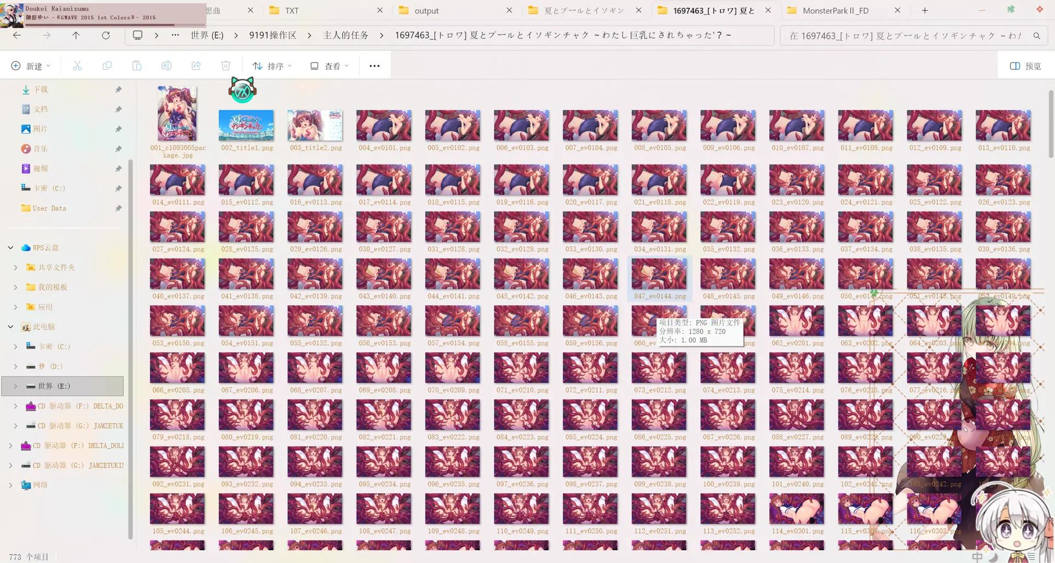Screen dimensions: 1055x563
Task: Switch to the 夏とプールとイソギンチャク tab
Action: tap(584, 10)
